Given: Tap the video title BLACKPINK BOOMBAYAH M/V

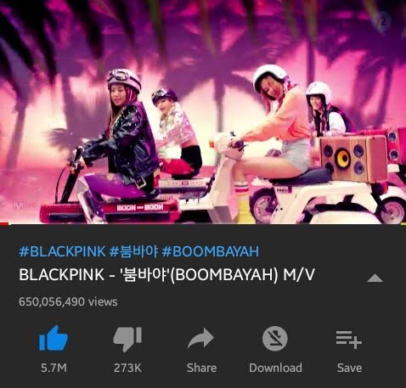Looking at the screenshot, I should tap(166, 274).
